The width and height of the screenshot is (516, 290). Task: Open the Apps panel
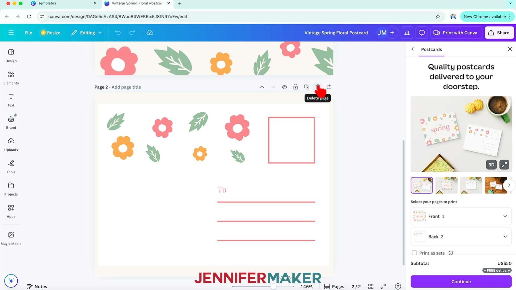(11, 212)
